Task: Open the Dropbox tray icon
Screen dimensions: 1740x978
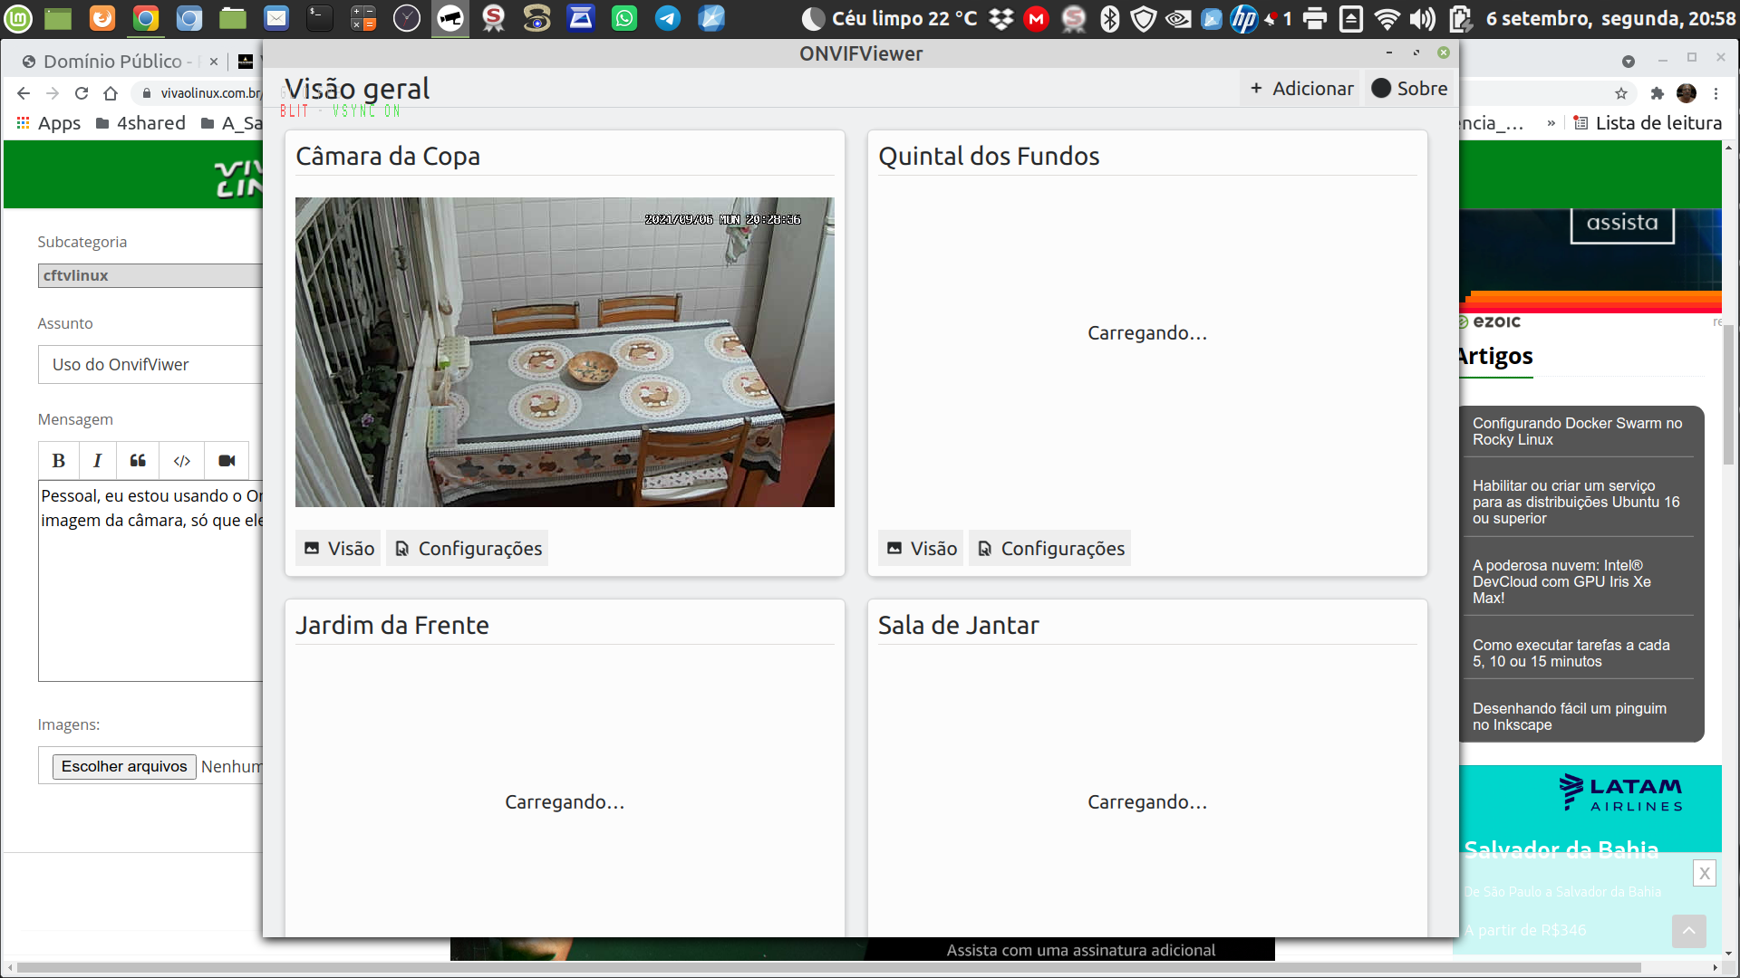Action: tap(1001, 18)
